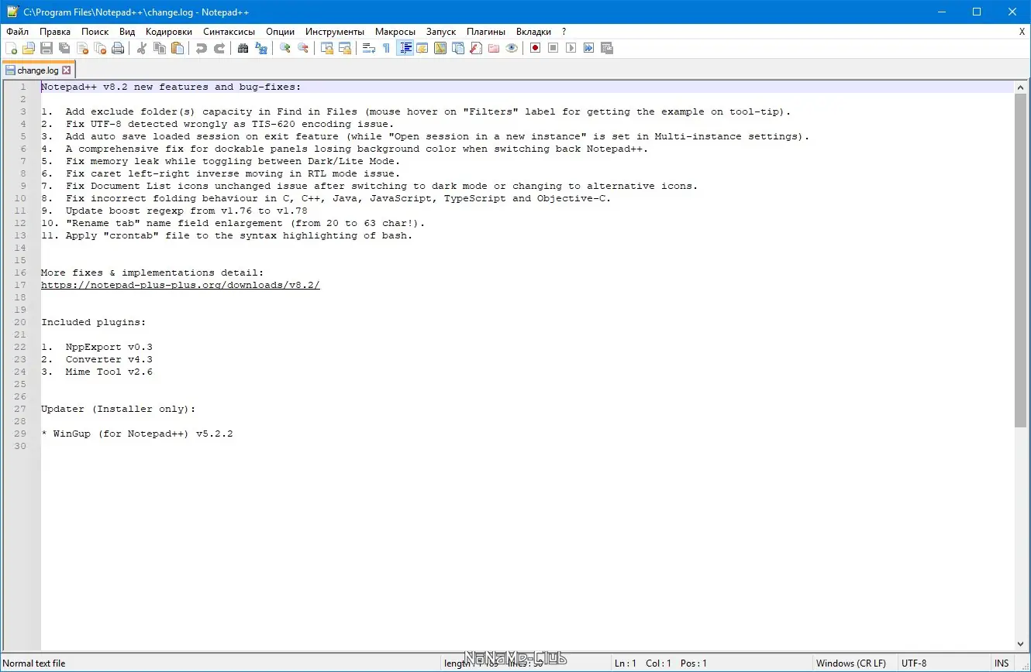Open the Правка menu
The width and height of the screenshot is (1031, 672).
55,32
